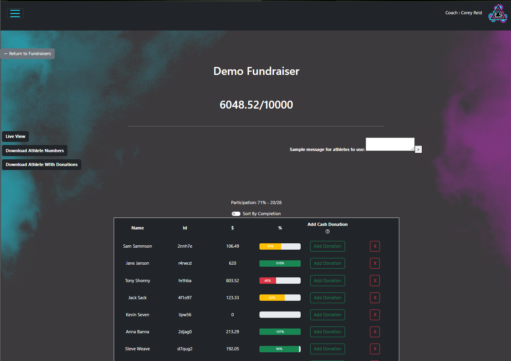Viewport: 511px width, 361px height.
Task: Click Coach : Corey Reid label
Action: [463, 13]
